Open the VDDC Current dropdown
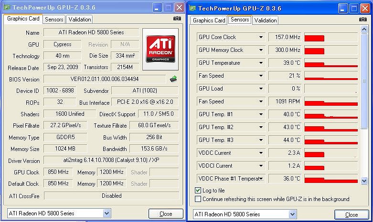 261,153
